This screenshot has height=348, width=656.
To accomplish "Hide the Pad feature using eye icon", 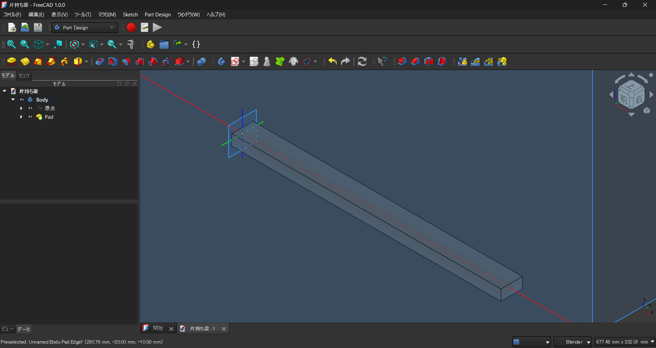I will pyautogui.click(x=30, y=117).
